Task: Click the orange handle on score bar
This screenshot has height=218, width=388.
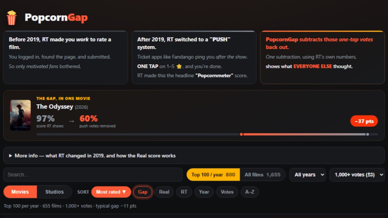Action: coord(241,134)
